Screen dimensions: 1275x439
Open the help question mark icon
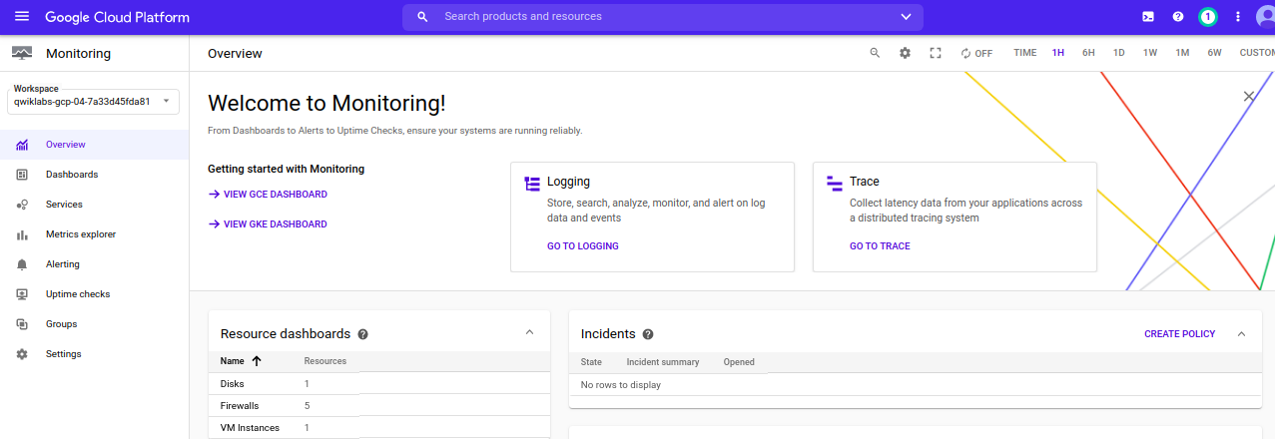[1178, 17]
